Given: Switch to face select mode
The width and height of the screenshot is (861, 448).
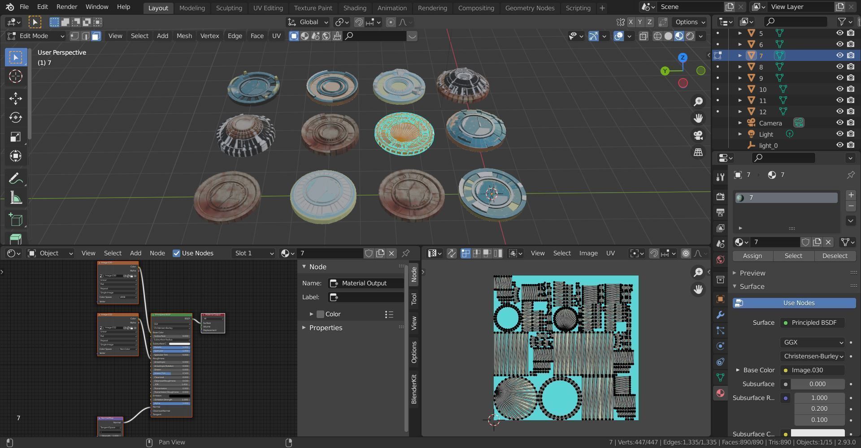Looking at the screenshot, I should pos(96,36).
